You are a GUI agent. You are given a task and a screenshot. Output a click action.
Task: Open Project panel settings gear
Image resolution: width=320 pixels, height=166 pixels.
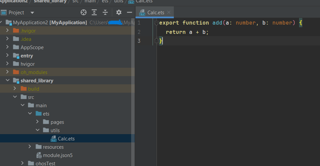119,13
